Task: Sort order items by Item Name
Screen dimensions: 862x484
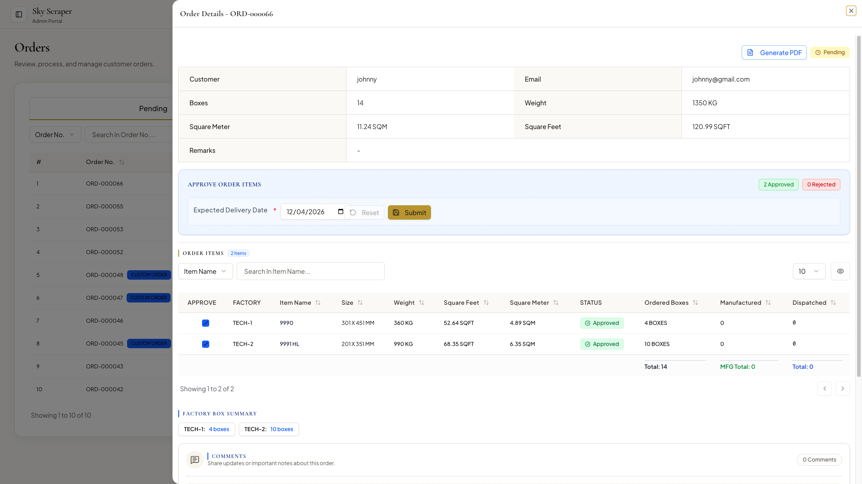Action: click(x=318, y=302)
